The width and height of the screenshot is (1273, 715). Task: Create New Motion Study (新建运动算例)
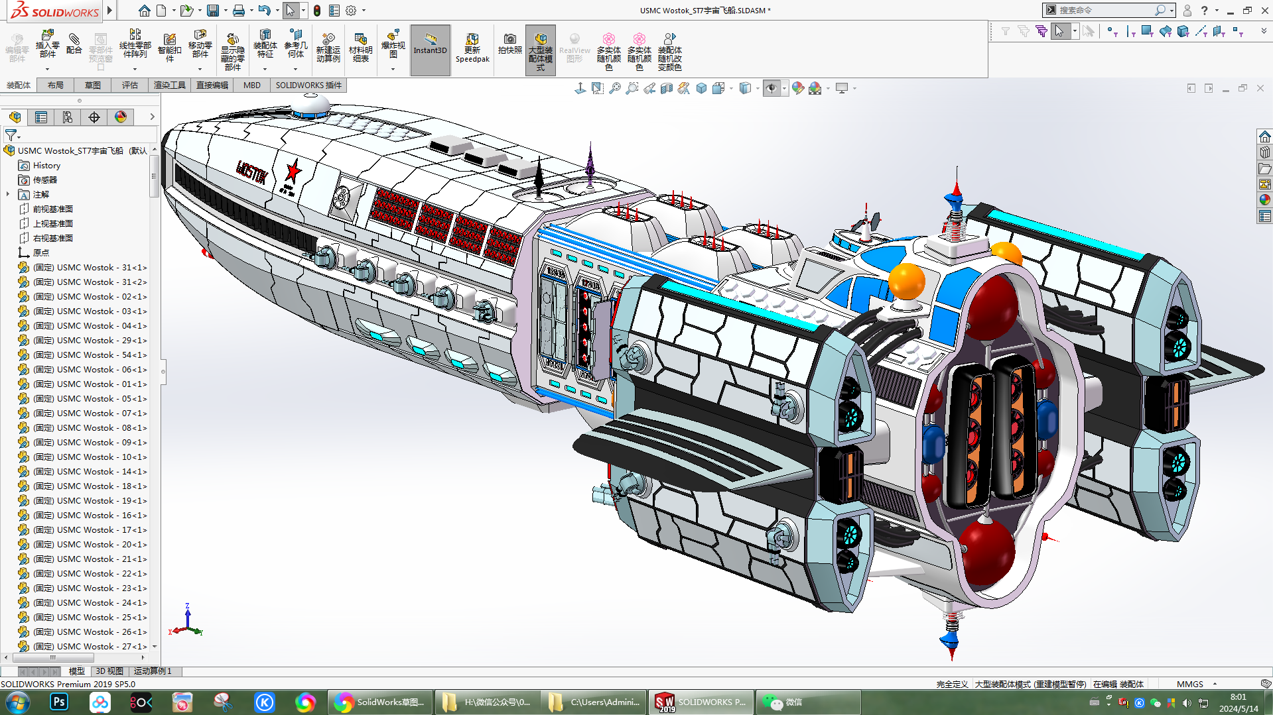(x=328, y=48)
